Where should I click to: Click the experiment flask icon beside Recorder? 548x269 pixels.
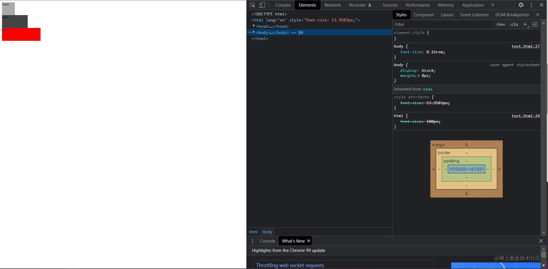(370, 5)
